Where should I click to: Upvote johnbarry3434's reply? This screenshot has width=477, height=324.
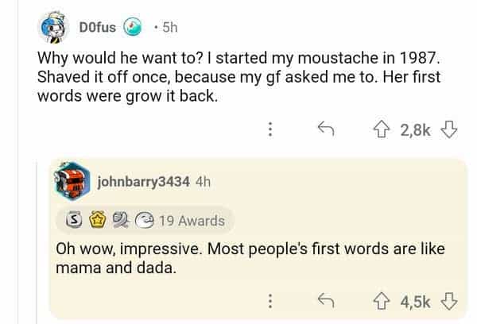(380, 301)
